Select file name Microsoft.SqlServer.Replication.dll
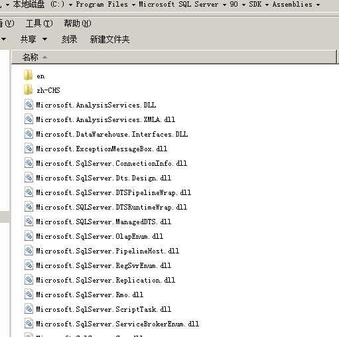This screenshot has width=339, height=337. click(x=105, y=280)
